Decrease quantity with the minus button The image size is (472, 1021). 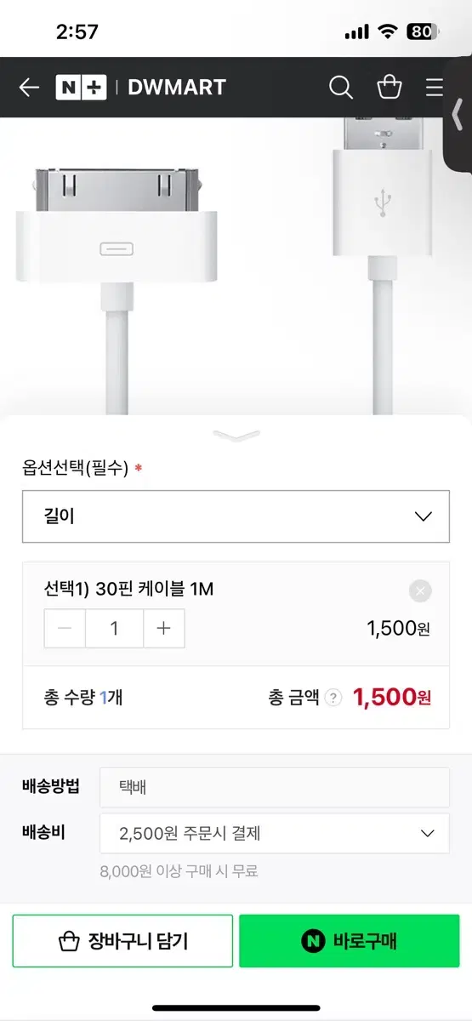(65, 629)
